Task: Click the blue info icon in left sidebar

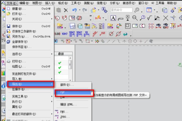Action: [3, 87]
